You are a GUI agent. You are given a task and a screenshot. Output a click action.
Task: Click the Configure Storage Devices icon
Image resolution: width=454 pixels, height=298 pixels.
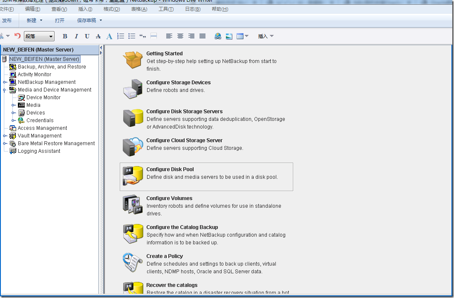pyautogui.click(x=133, y=89)
